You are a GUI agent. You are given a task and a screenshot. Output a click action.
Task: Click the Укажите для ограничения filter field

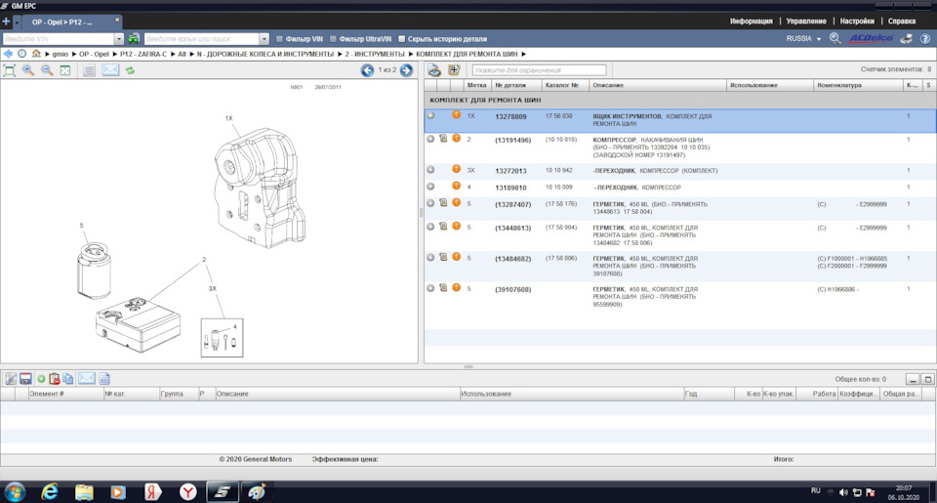539,70
